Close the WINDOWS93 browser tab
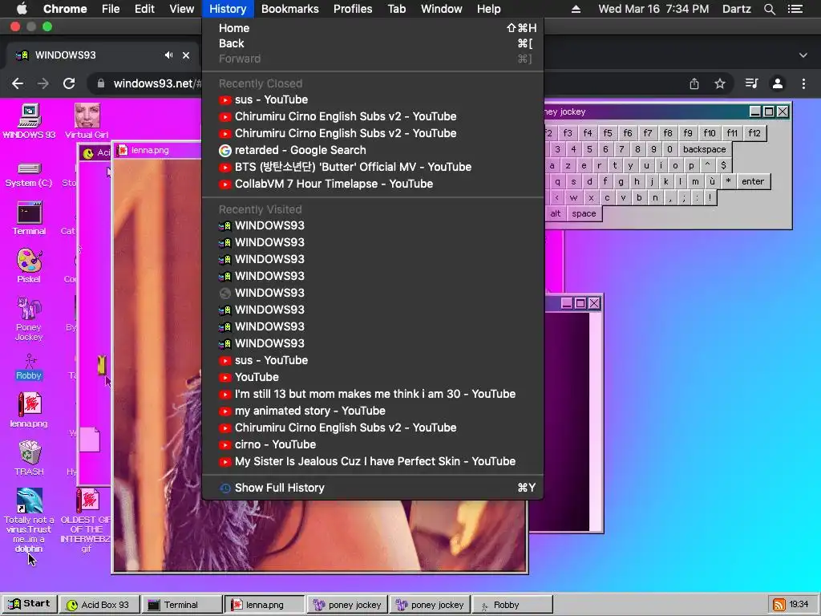The image size is (821, 616). 186,55
